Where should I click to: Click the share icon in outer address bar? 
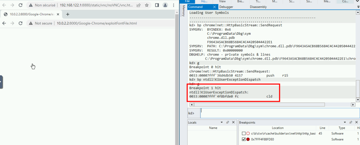(139, 5)
